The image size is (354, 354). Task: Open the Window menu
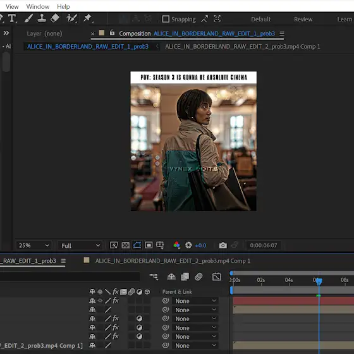(38, 6)
